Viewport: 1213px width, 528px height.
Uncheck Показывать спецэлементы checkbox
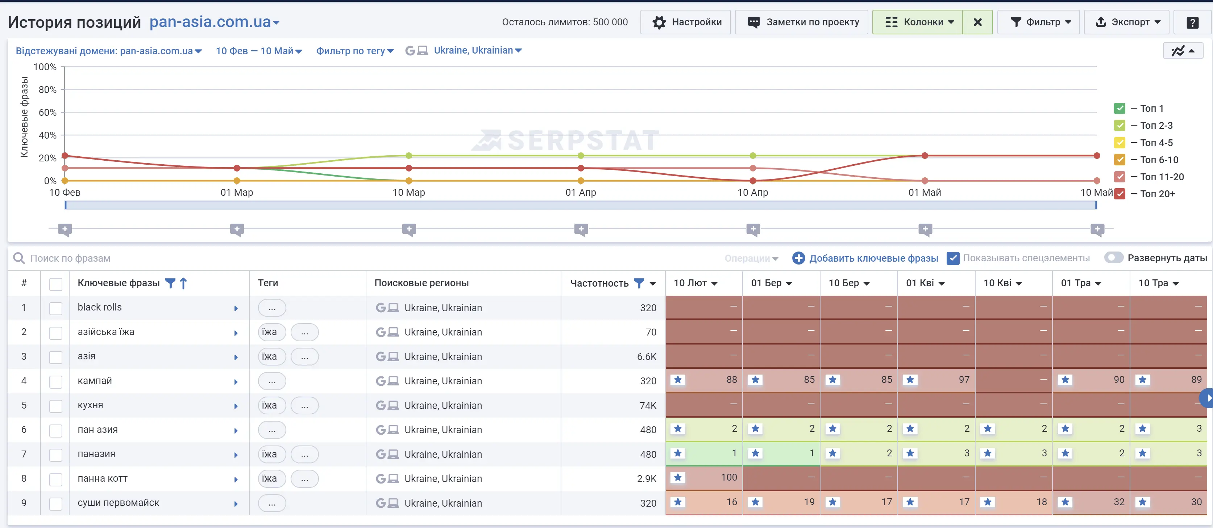952,258
